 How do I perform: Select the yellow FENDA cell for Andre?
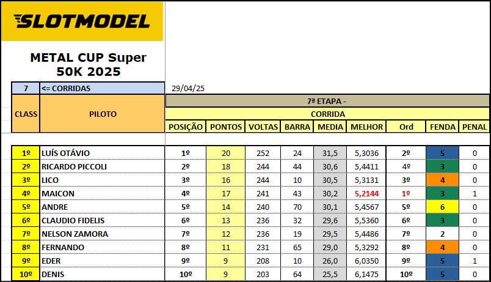443,207
